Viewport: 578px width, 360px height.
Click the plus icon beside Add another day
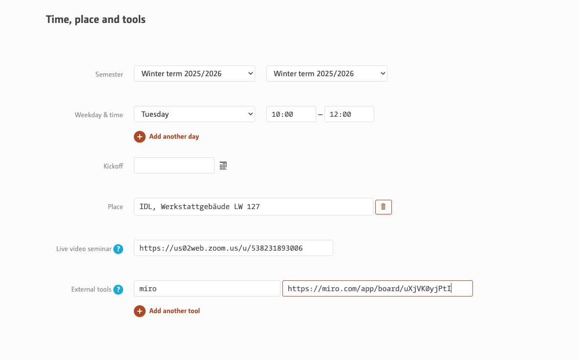coord(139,137)
